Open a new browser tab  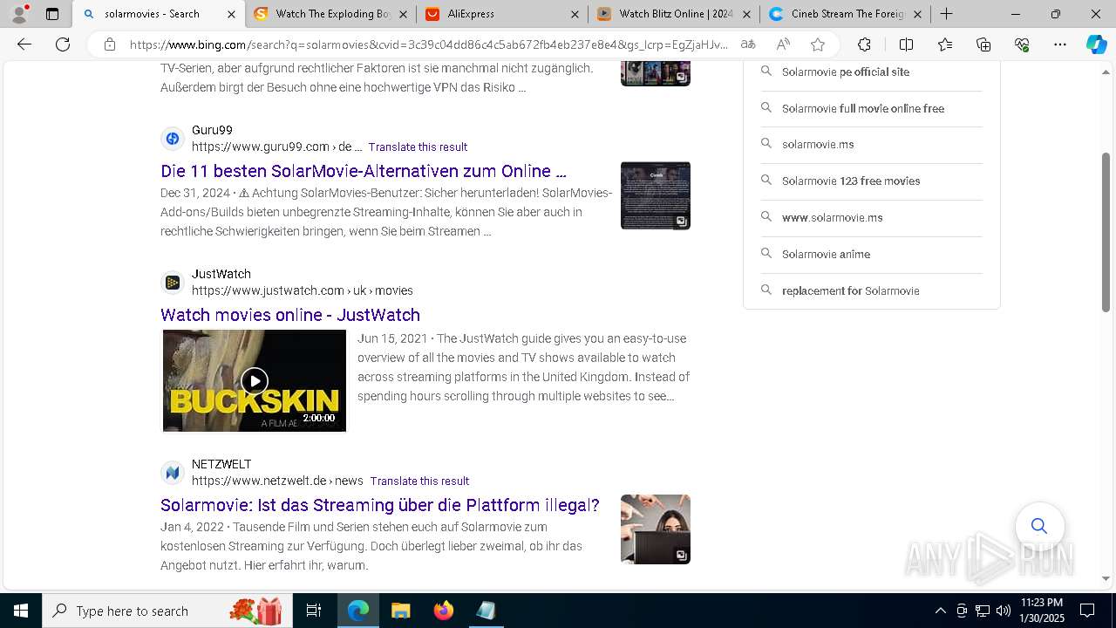pos(946,13)
